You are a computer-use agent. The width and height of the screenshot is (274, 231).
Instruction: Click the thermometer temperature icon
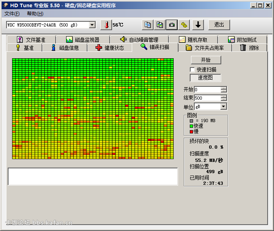pos(106,25)
